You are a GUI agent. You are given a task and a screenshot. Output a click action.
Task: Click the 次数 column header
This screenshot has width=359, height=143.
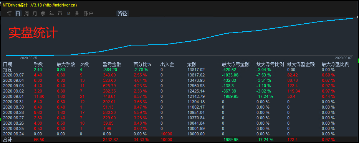click(84, 65)
